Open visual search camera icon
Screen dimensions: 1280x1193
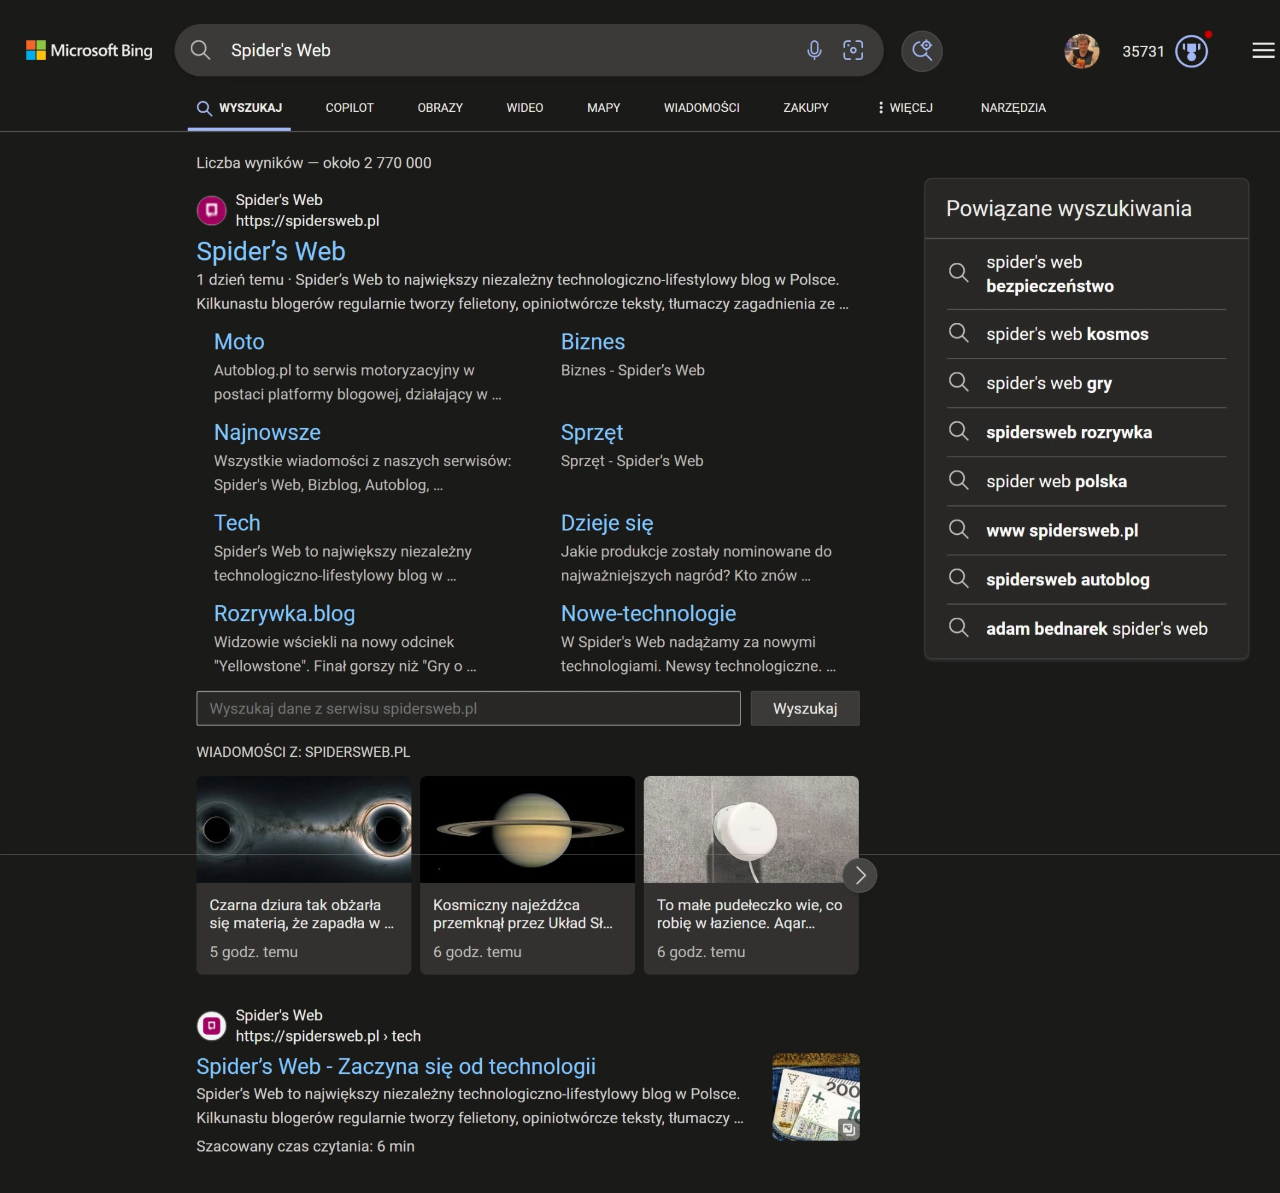pos(853,50)
